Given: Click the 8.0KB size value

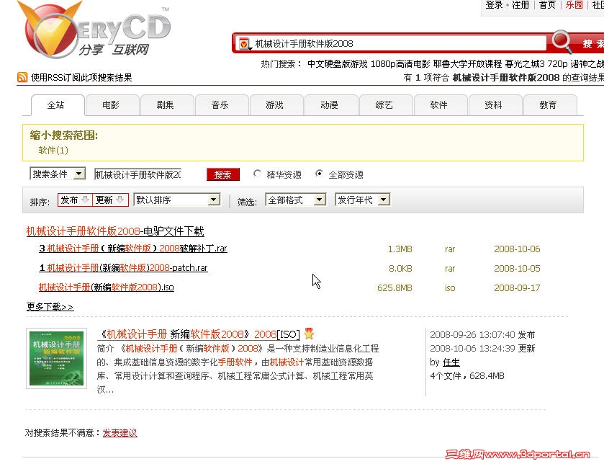Looking at the screenshot, I should [x=400, y=268].
